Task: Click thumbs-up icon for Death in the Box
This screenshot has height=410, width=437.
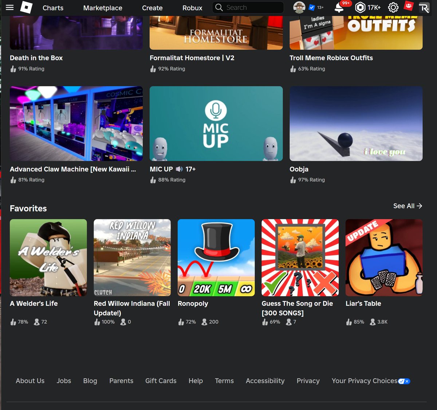Action: [13, 69]
